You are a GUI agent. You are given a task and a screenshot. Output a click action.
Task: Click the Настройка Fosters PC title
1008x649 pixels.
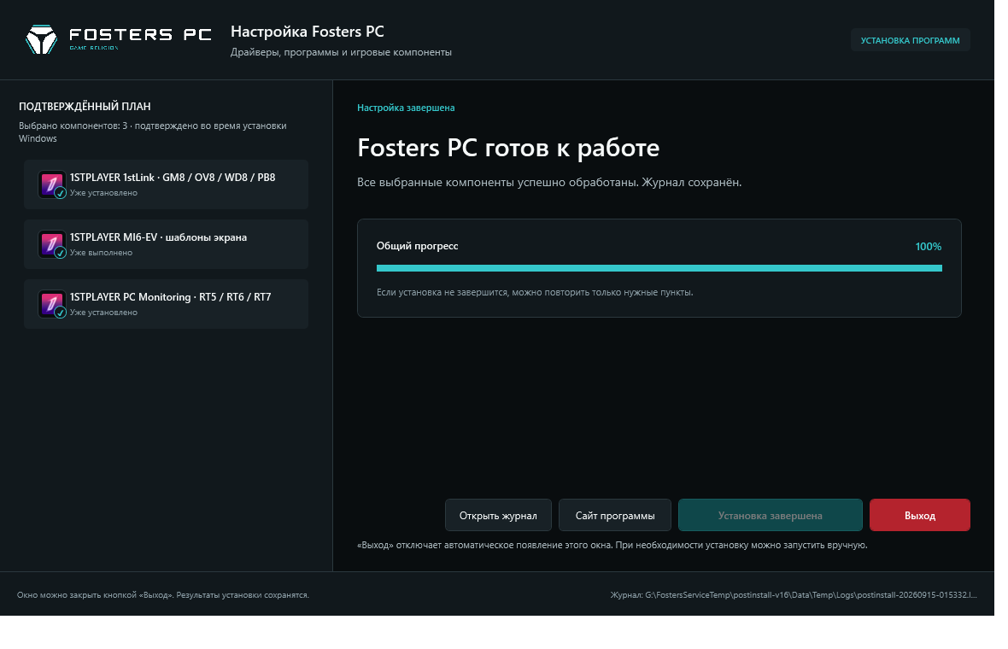pyautogui.click(x=308, y=32)
